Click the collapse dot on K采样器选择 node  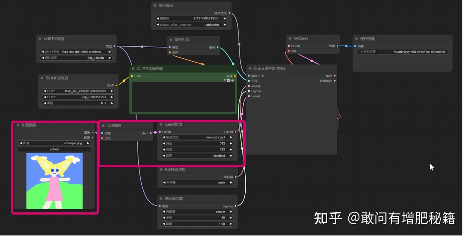(x=161, y=169)
